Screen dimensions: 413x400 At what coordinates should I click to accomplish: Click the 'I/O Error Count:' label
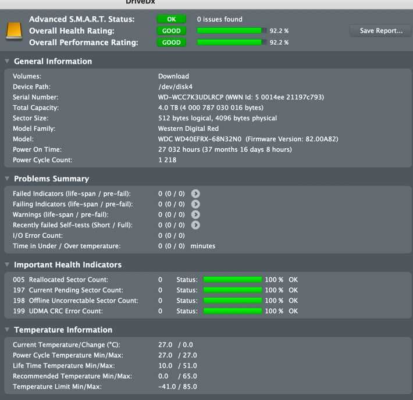38,235
